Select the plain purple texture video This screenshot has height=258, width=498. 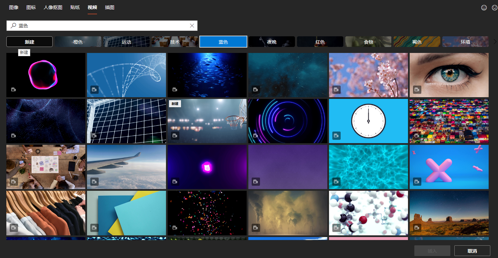tap(288, 167)
